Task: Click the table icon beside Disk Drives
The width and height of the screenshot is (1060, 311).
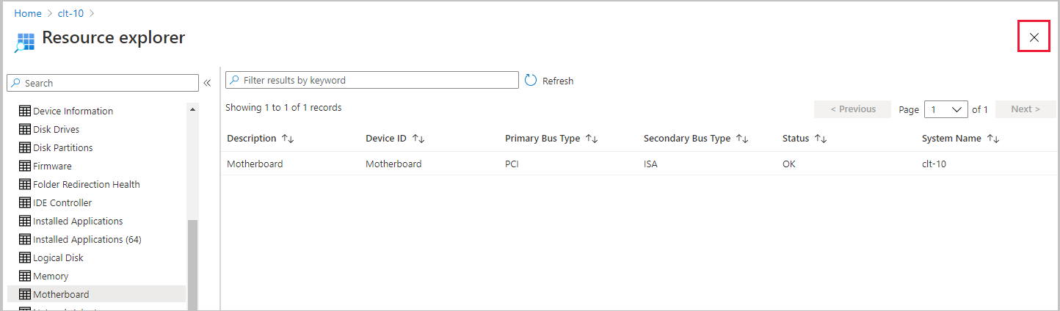Action: pyautogui.click(x=25, y=129)
